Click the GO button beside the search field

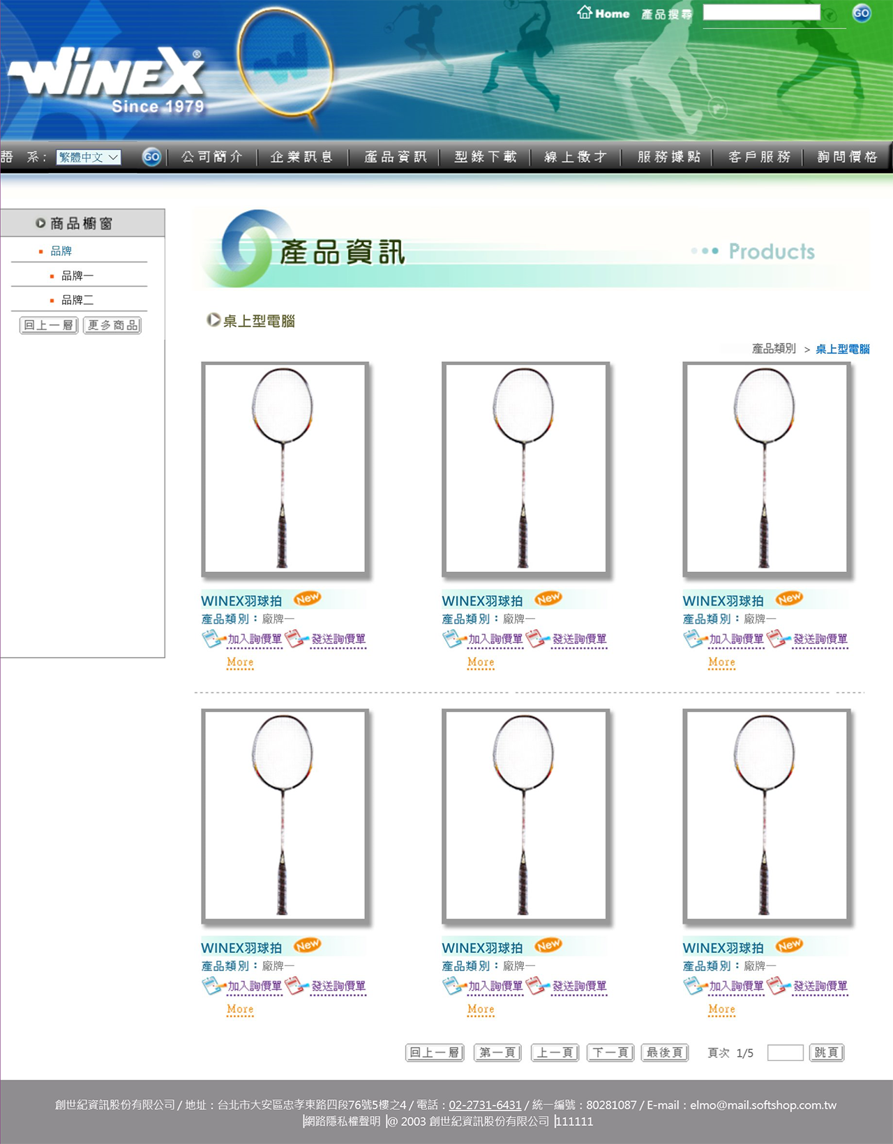862,13
